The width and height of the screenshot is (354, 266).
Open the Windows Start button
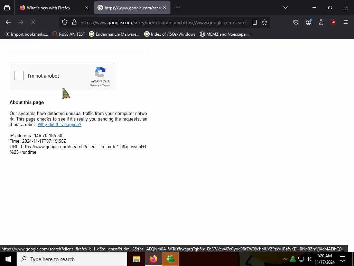click(x=8, y=259)
